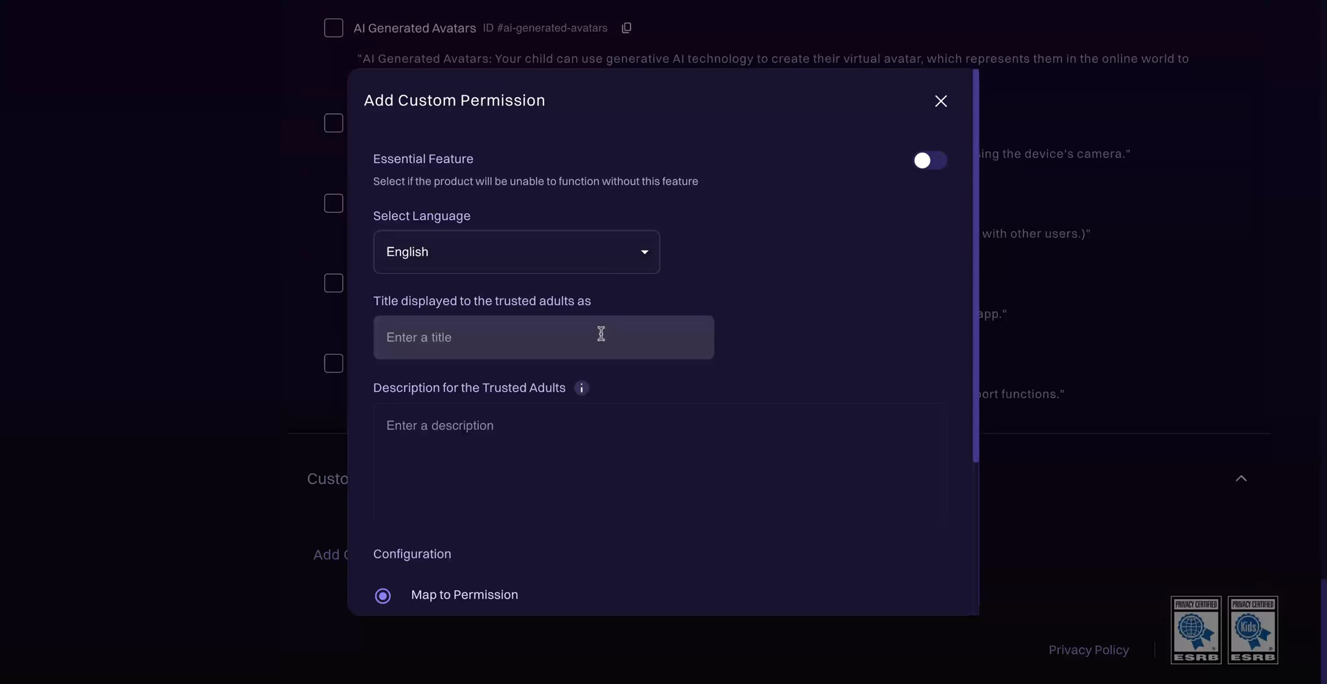Tick the fifth checkbox in permissions list

point(334,363)
